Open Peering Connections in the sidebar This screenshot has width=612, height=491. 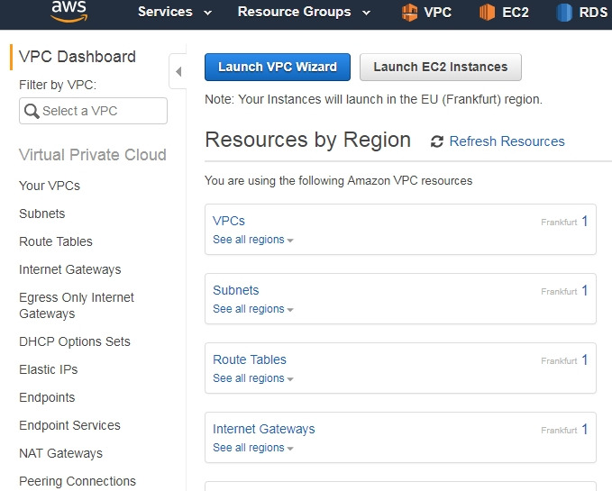pyautogui.click(x=78, y=481)
